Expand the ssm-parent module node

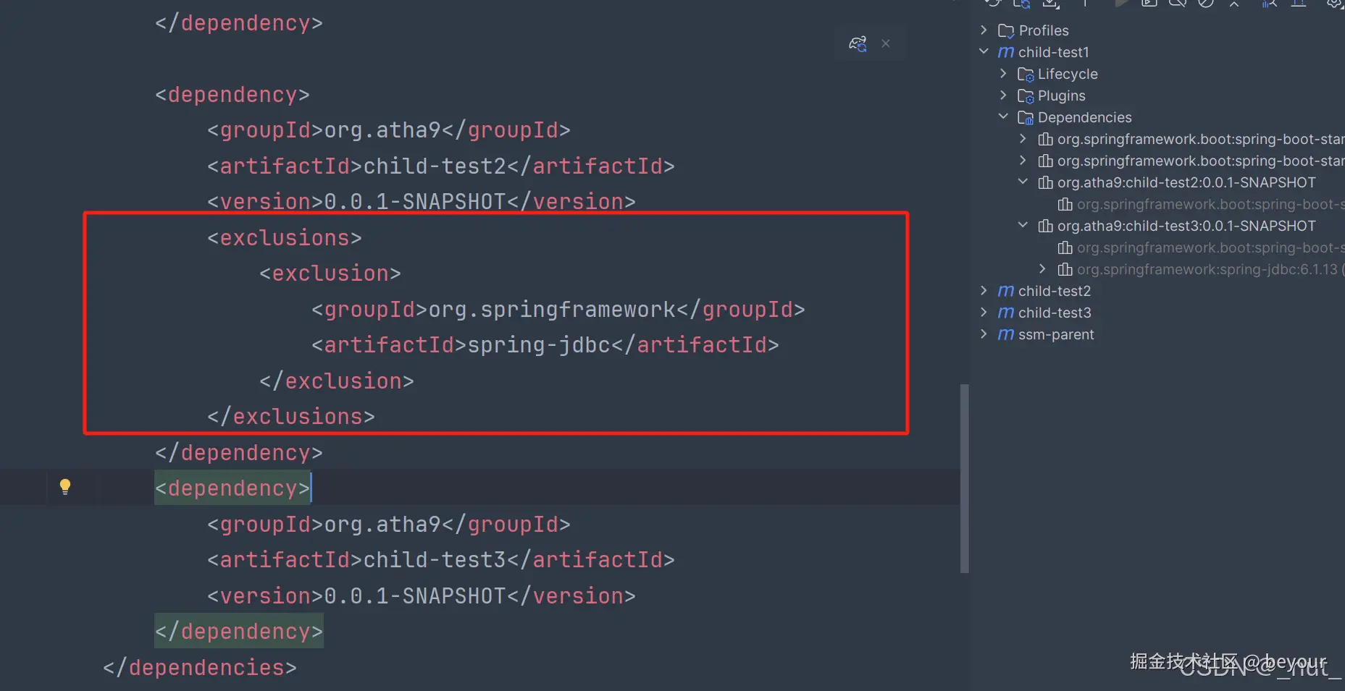point(984,334)
